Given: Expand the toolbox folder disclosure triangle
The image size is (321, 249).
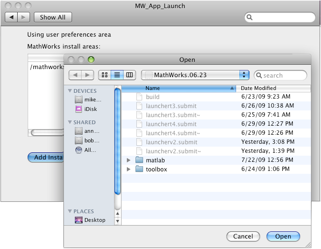Looking at the screenshot, I should click(129, 169).
